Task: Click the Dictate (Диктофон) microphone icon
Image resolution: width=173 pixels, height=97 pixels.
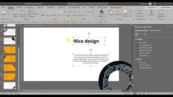Action: click(151, 12)
